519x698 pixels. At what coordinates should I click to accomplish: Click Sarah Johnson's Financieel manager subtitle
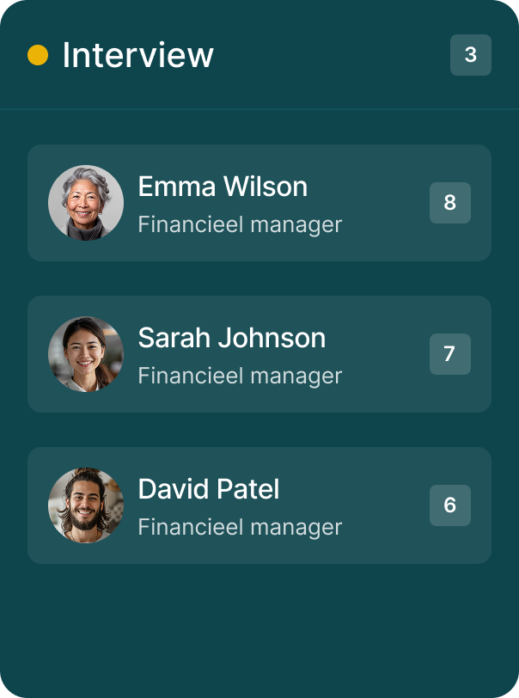click(240, 376)
